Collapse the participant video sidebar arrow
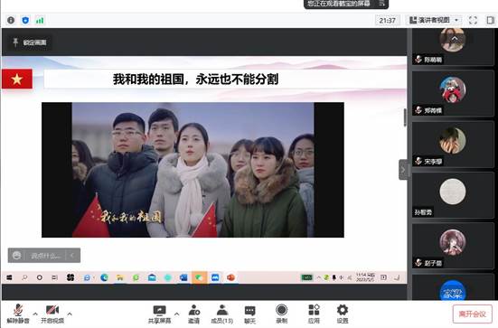 tap(403, 170)
